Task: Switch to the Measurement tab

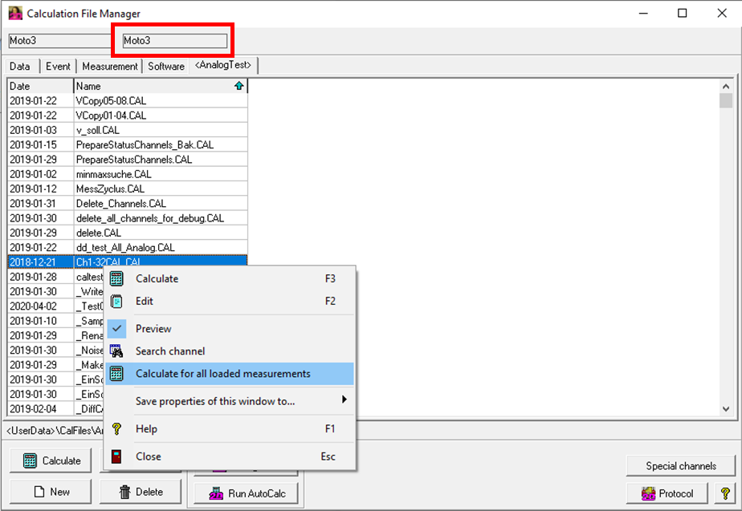Action: coord(110,67)
